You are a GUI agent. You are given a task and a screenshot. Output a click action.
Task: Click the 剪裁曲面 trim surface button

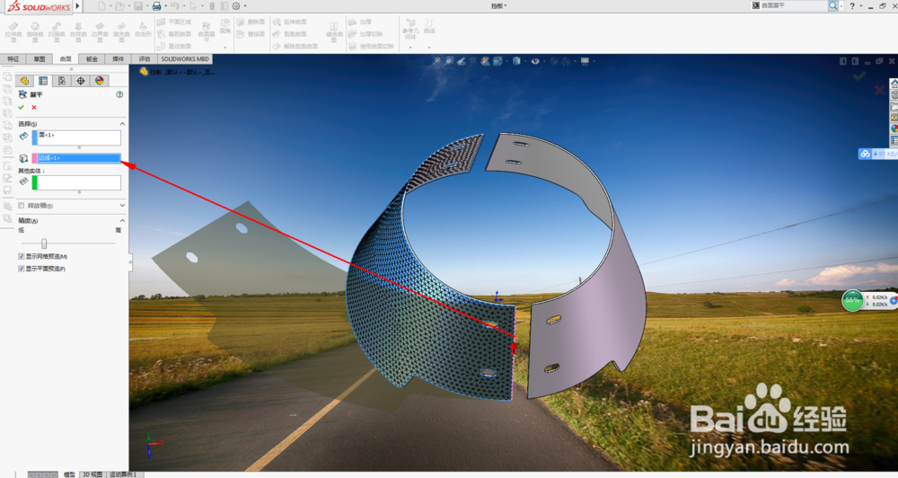[x=290, y=34]
